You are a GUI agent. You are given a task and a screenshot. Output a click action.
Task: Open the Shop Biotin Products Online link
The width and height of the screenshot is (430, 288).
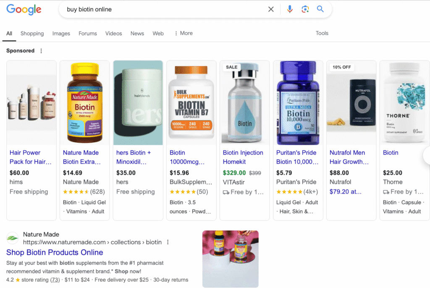tap(55, 252)
